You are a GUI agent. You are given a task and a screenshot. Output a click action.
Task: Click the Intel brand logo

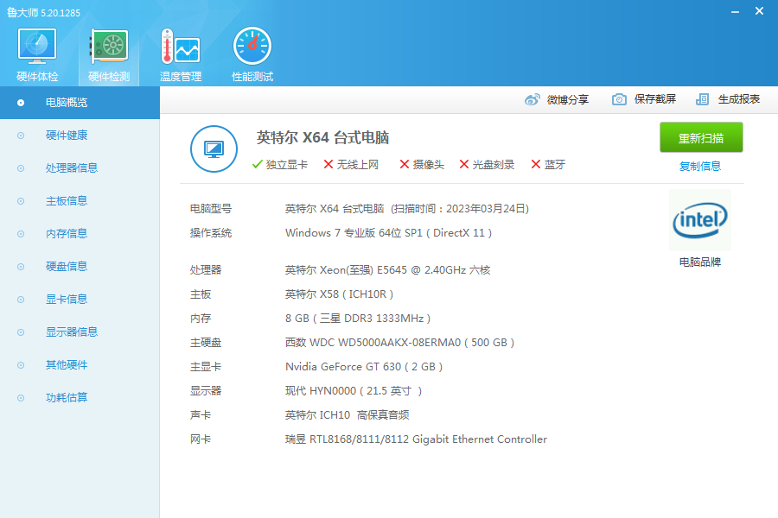(699, 220)
